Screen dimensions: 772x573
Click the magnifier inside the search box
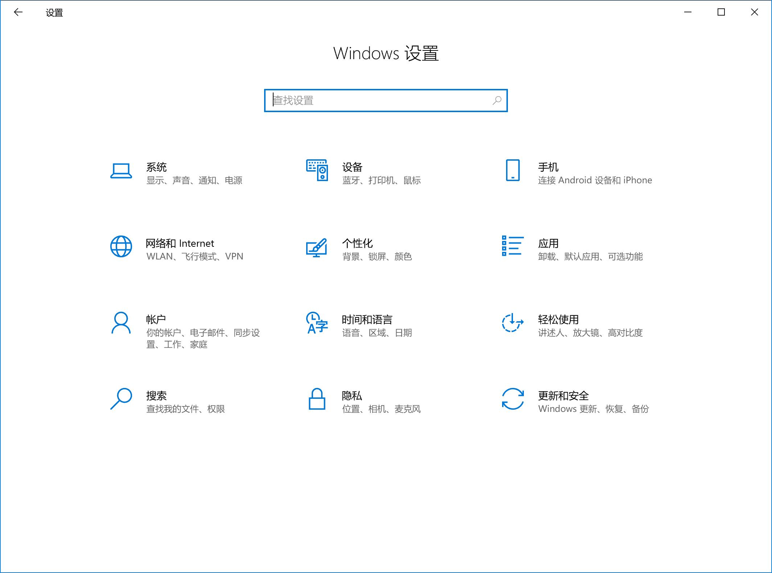point(497,101)
